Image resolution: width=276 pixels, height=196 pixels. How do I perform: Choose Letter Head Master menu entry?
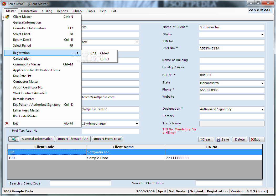43,110
